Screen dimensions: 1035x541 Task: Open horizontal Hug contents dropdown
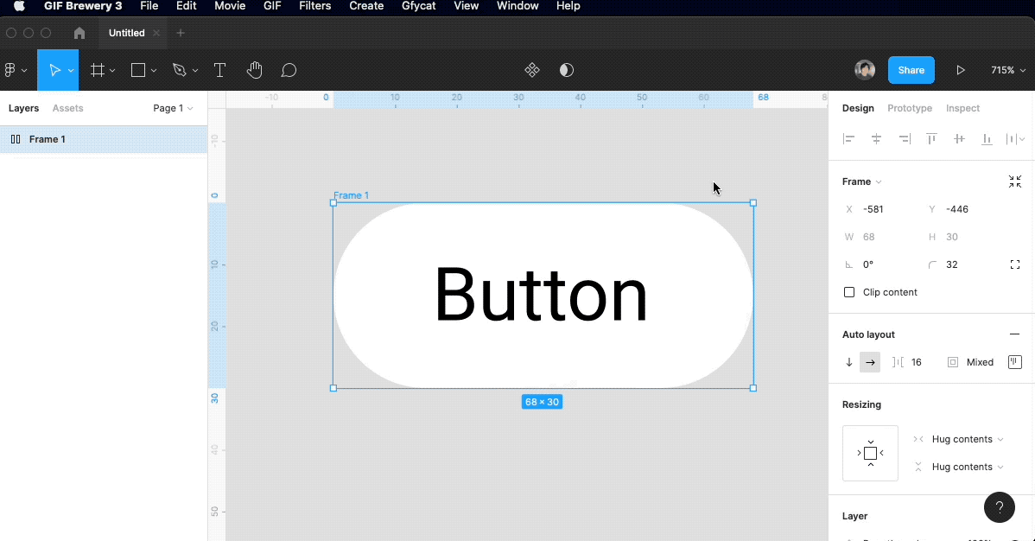tap(967, 439)
